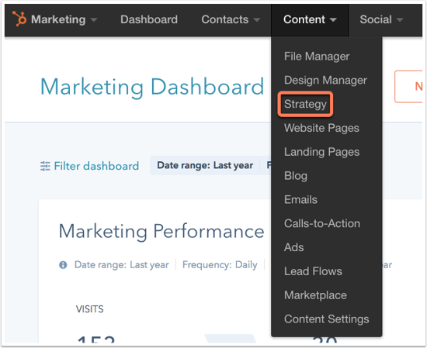Choose Landing Pages entry
The height and width of the screenshot is (348, 427).
322,152
